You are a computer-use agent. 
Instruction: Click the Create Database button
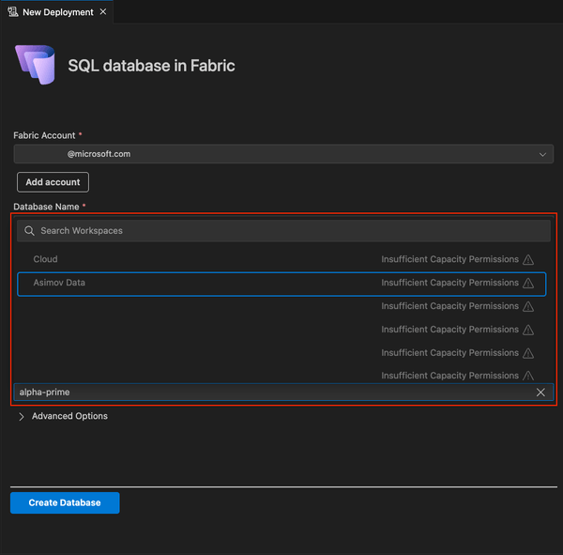coord(65,503)
